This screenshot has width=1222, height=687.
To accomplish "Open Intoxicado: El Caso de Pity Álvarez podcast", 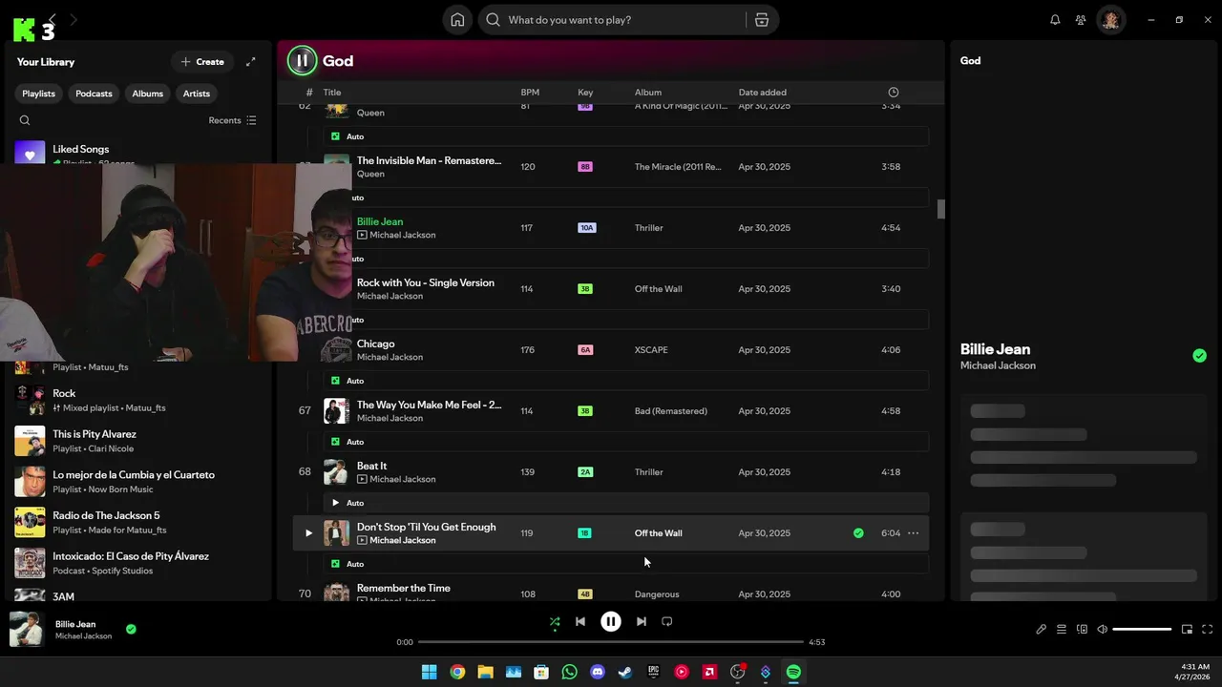I will pyautogui.click(x=137, y=563).
